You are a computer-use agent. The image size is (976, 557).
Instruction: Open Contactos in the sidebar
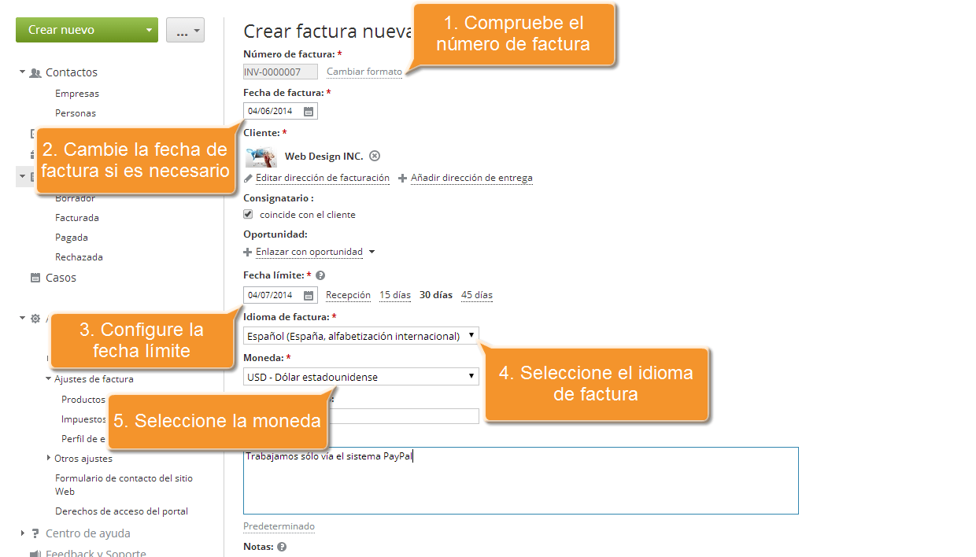72,72
